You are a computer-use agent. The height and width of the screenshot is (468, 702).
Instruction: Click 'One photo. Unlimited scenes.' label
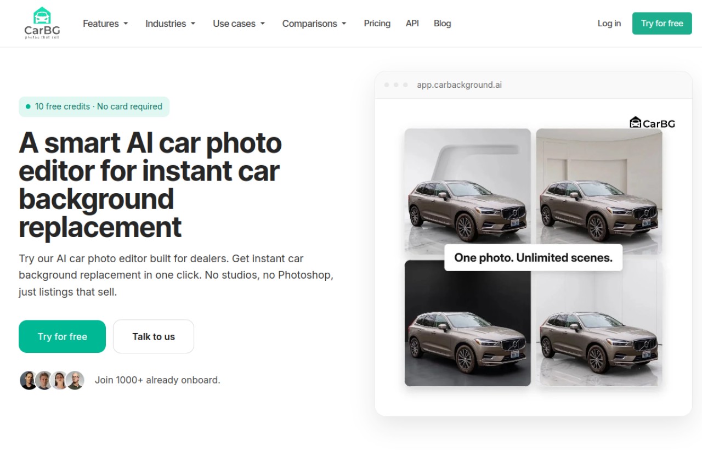534,257
